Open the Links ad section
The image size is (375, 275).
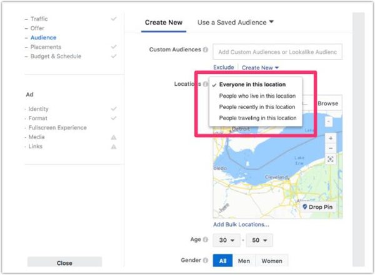point(36,147)
